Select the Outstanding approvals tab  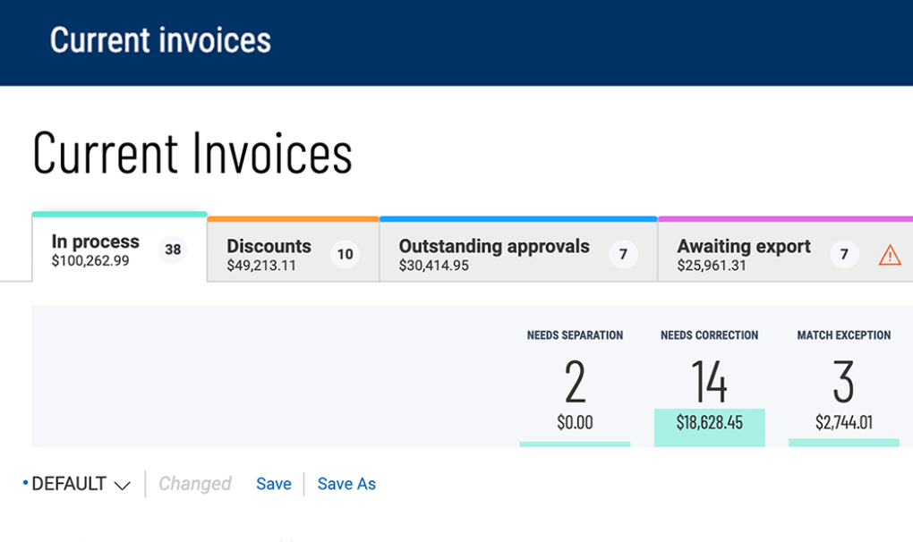[494, 254]
